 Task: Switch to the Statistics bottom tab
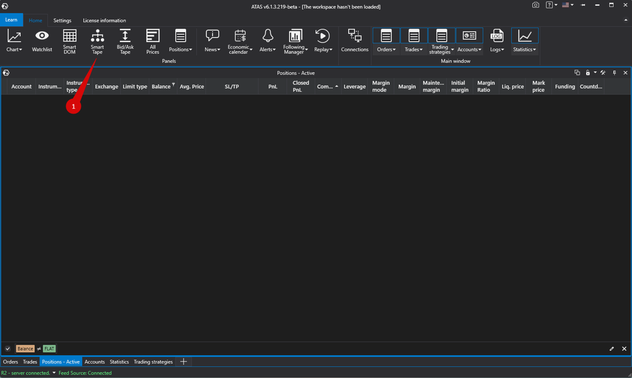tap(119, 362)
